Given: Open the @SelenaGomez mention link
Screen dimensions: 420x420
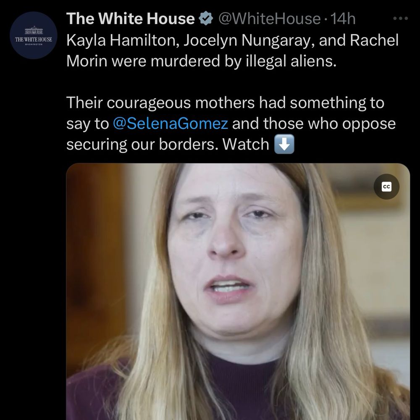Looking at the screenshot, I should pyautogui.click(x=171, y=123).
